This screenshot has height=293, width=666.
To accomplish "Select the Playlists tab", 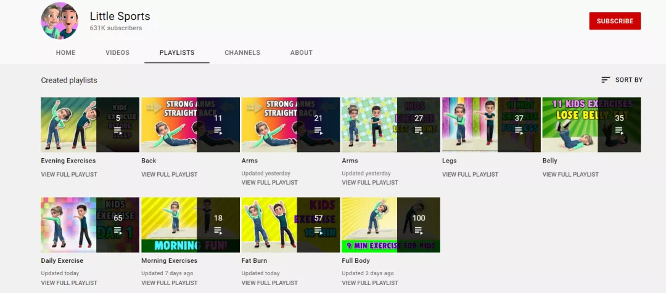I will (x=177, y=52).
